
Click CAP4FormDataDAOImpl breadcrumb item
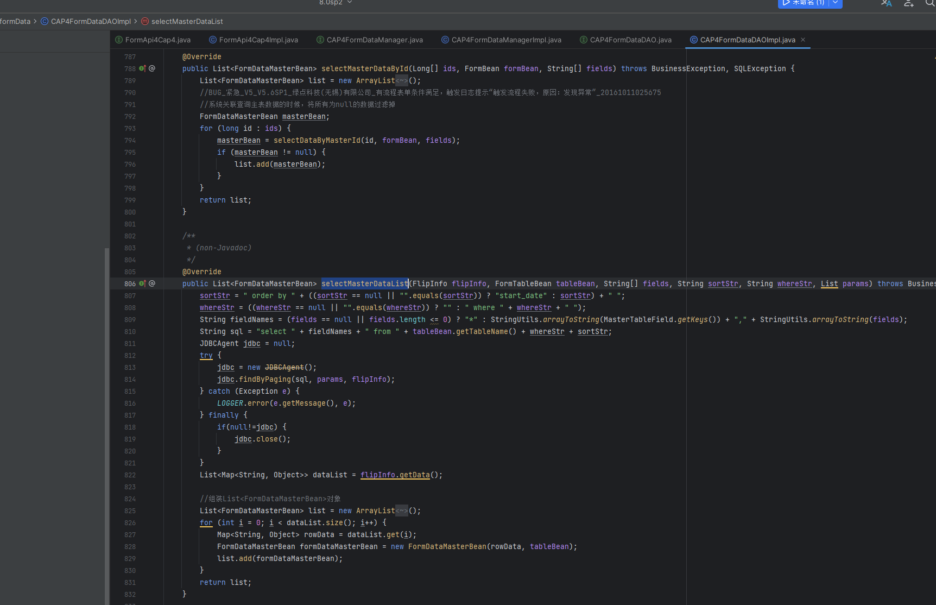coord(91,21)
